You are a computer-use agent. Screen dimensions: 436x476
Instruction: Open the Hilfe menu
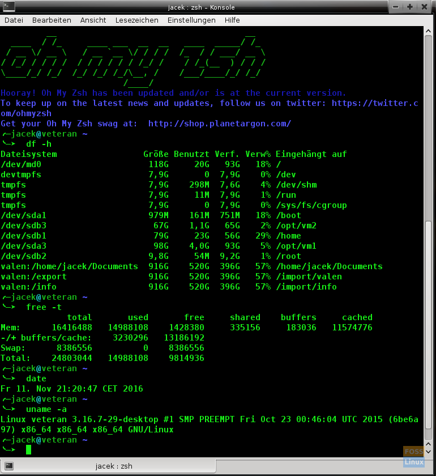point(232,20)
